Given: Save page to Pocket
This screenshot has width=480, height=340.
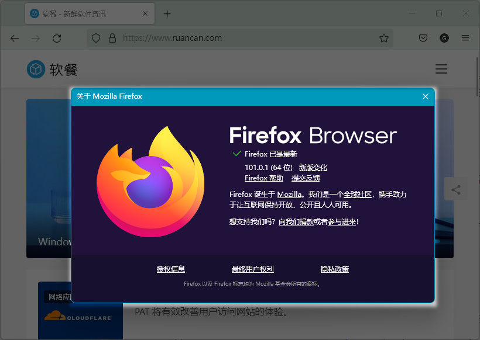Looking at the screenshot, I should click(423, 38).
